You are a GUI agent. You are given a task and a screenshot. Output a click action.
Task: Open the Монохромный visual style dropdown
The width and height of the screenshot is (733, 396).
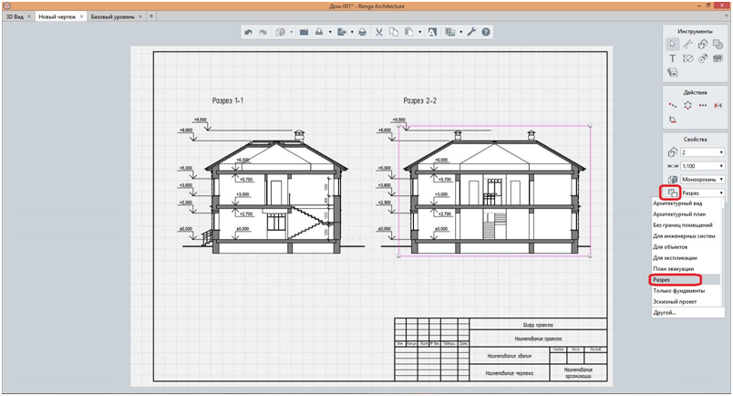pyautogui.click(x=702, y=179)
